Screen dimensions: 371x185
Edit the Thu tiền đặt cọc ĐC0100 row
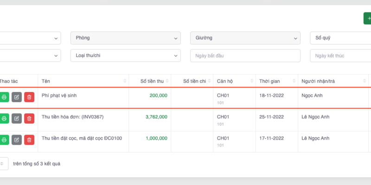coord(17,140)
